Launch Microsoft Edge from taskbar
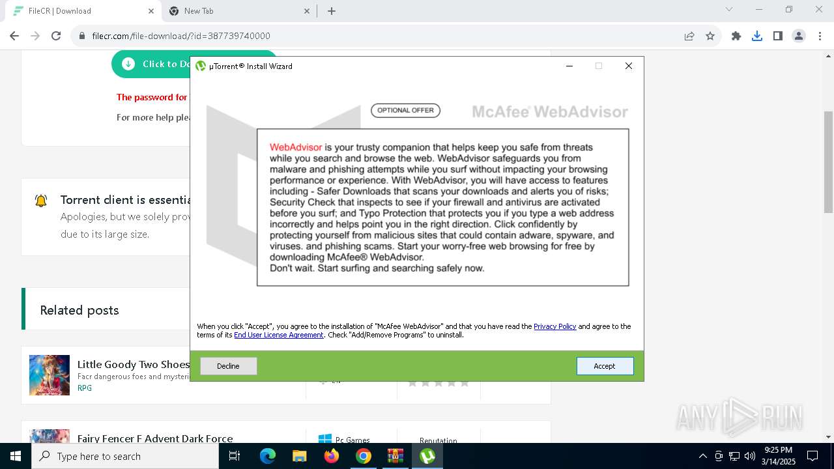Image resolution: width=834 pixels, height=469 pixels. point(268,456)
